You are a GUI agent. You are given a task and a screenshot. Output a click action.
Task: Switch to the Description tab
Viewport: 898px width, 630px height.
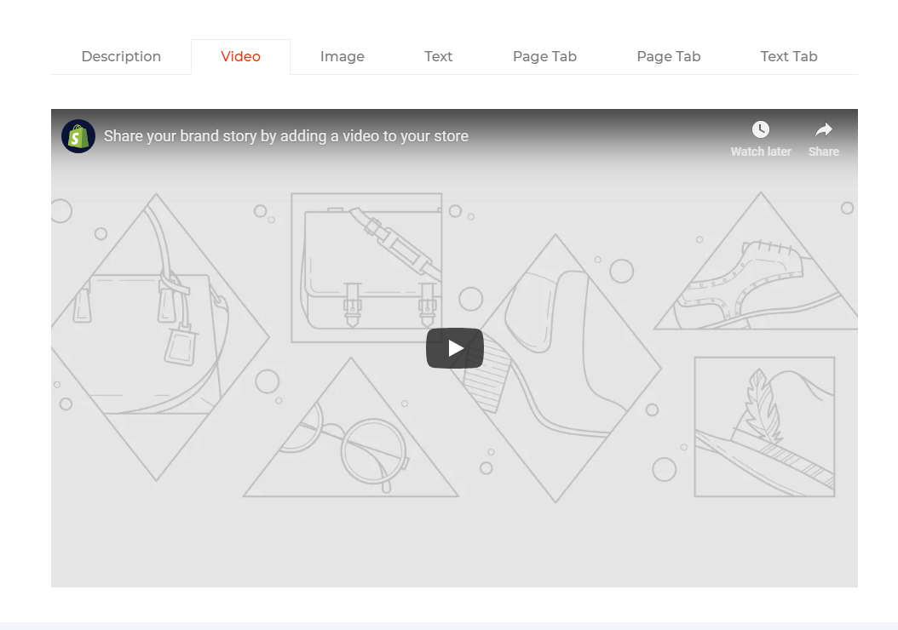(121, 56)
